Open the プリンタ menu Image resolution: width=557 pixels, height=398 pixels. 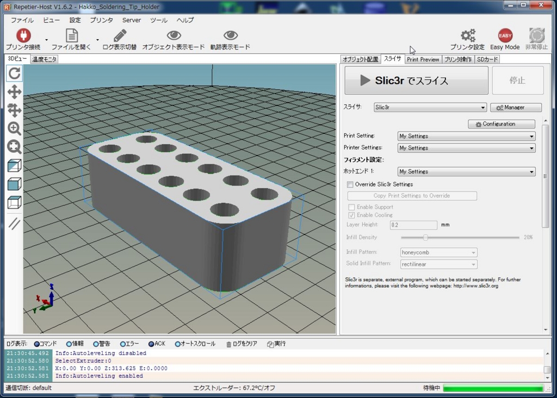102,20
